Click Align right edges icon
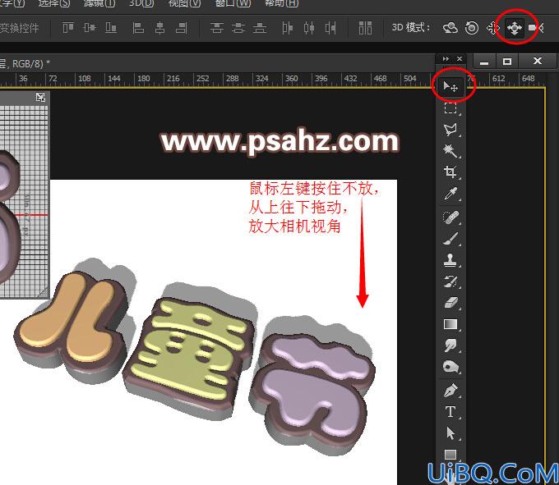Screen dimensions: 559x485 tap(181, 27)
